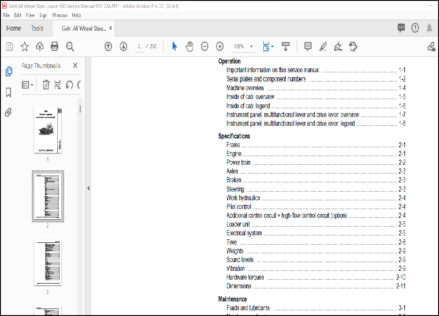Open the chat messages icon
439x316 pixels.
(x=401, y=28)
